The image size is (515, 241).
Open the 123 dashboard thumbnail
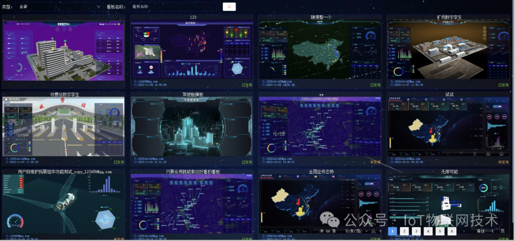[x=192, y=50]
